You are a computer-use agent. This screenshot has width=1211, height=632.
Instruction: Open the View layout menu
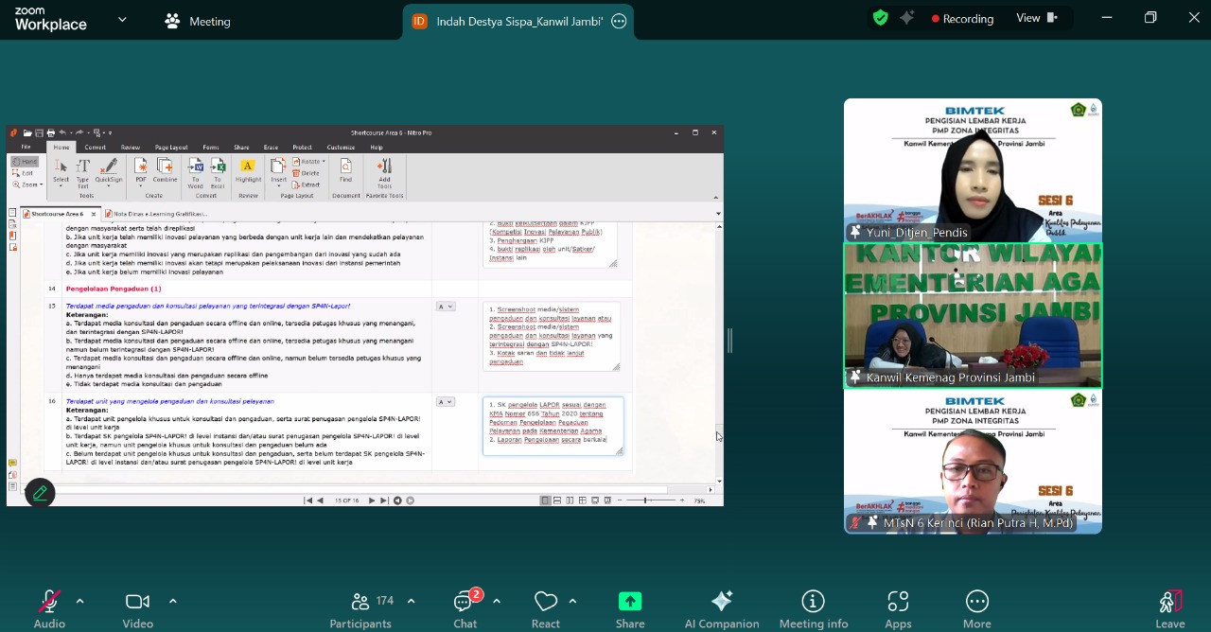[x=1037, y=18]
